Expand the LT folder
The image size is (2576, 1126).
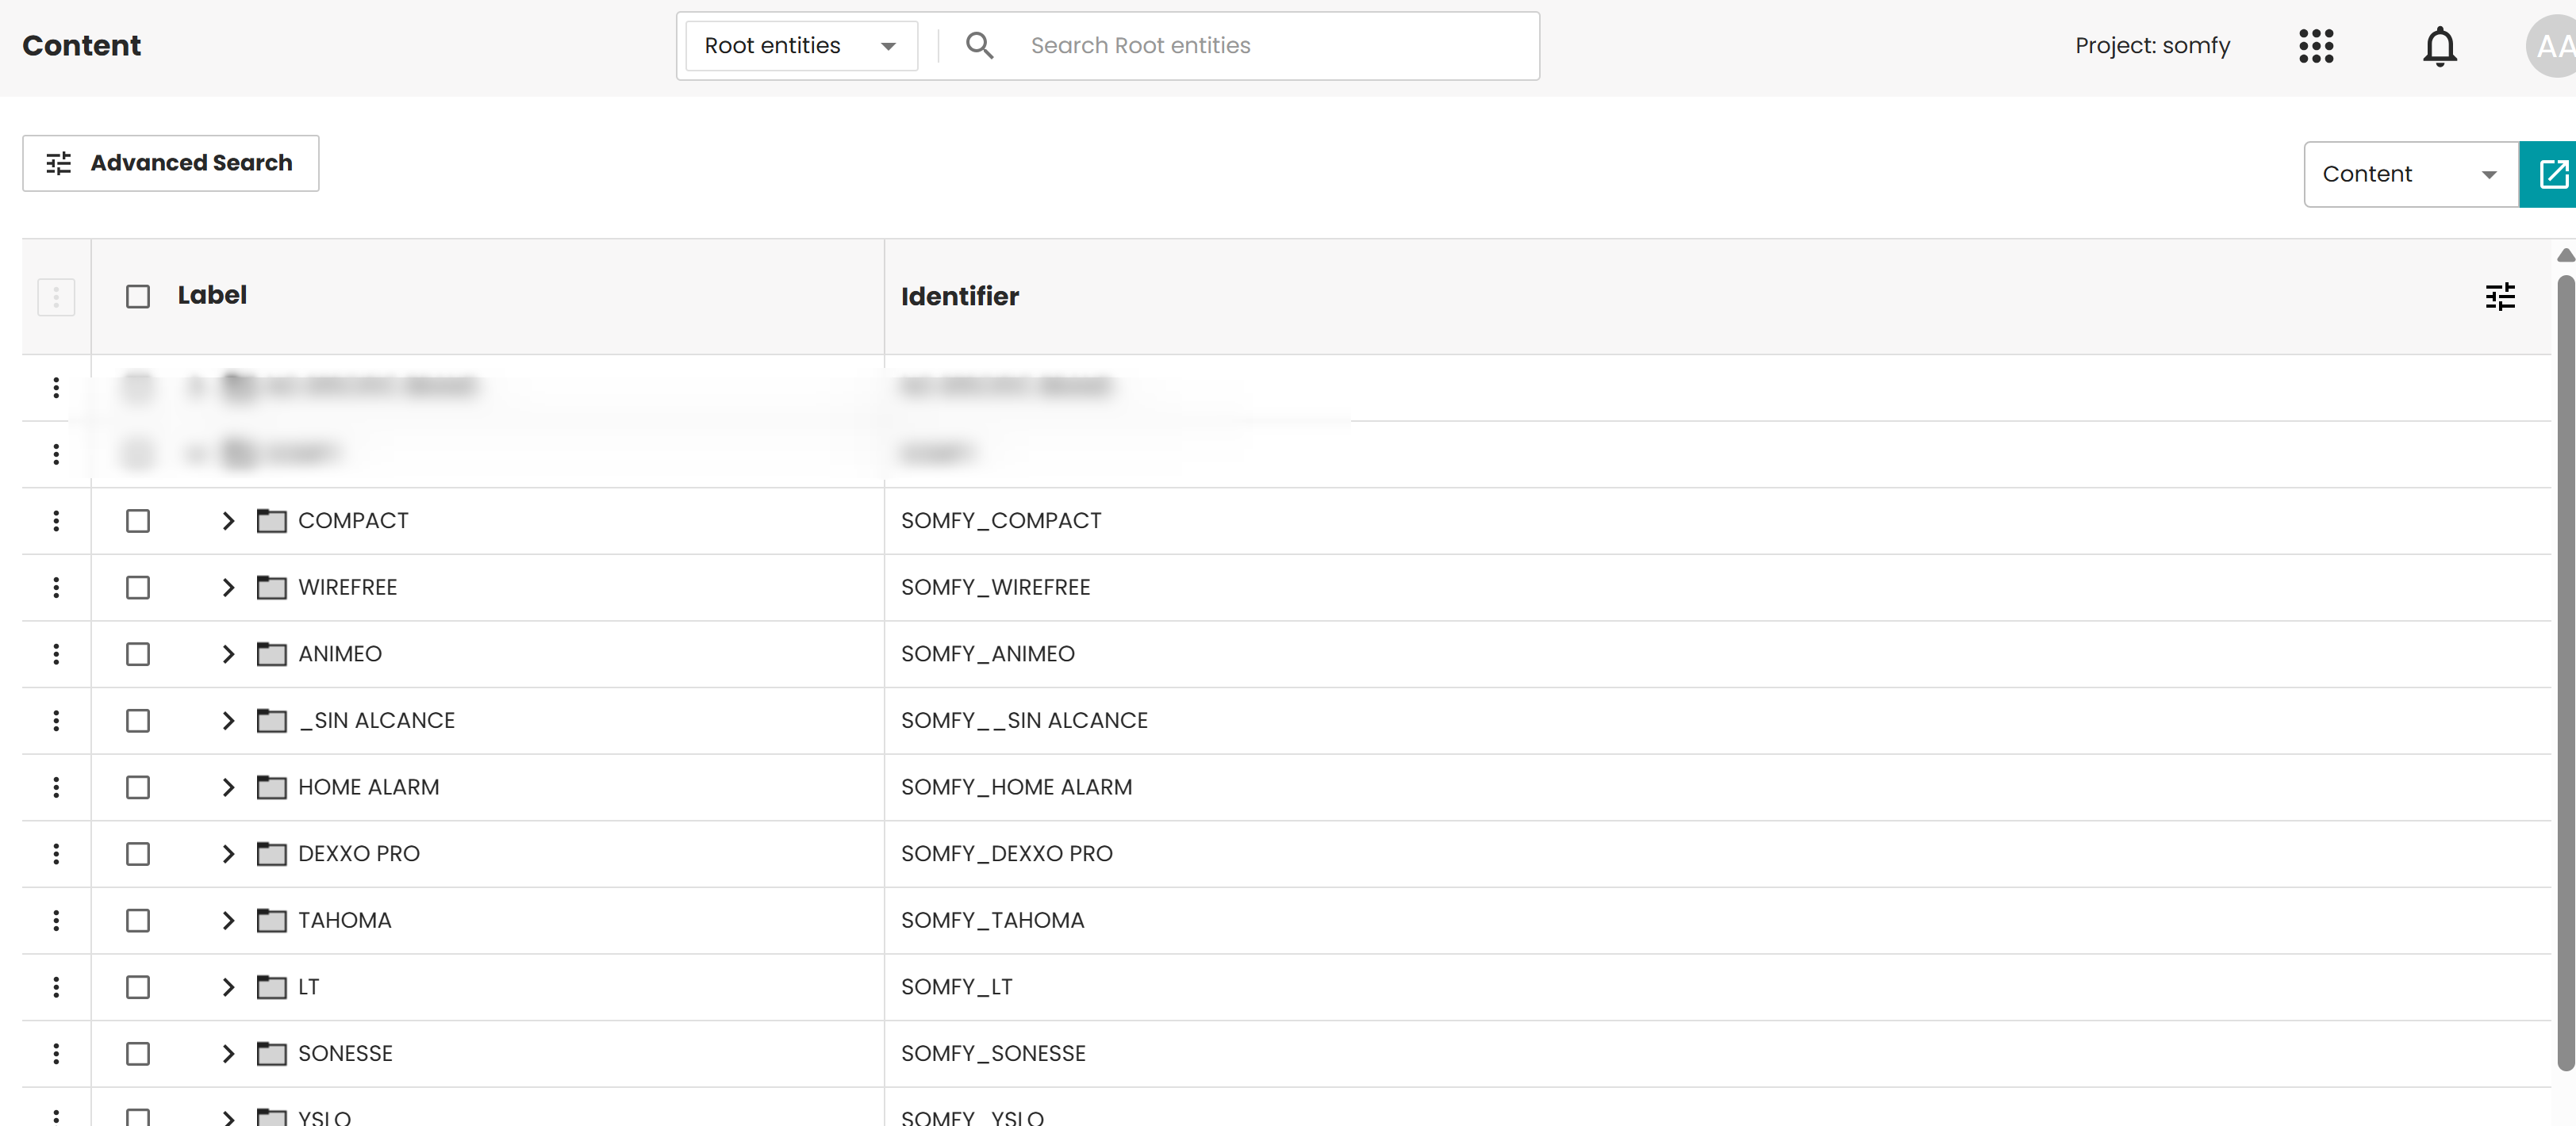[228, 987]
